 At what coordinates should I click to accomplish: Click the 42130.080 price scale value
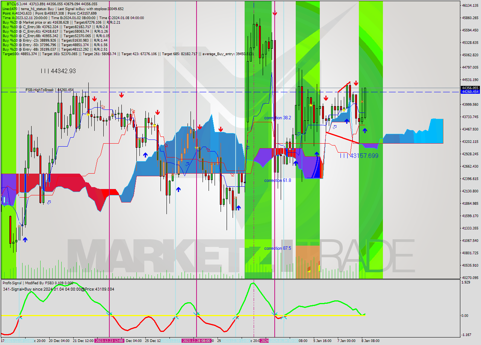(470, 191)
